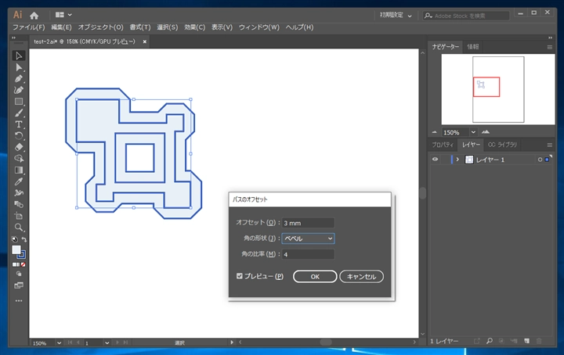This screenshot has height=355, width=564.
Task: Click the オフセット value field 3 mm
Action: (308, 223)
